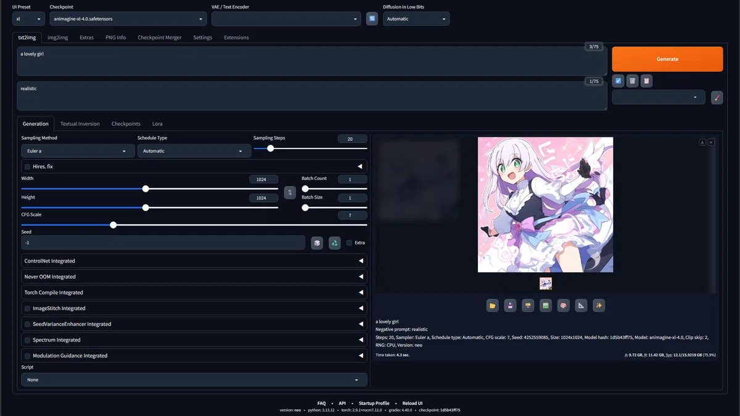This screenshot has width=740, height=416.
Task: Reuse the last seed with the recycle icon
Action: pyautogui.click(x=334, y=243)
